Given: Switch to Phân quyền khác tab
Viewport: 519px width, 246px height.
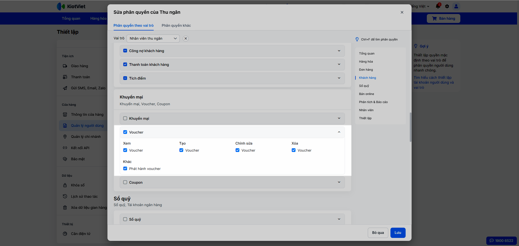Looking at the screenshot, I should click(x=176, y=26).
